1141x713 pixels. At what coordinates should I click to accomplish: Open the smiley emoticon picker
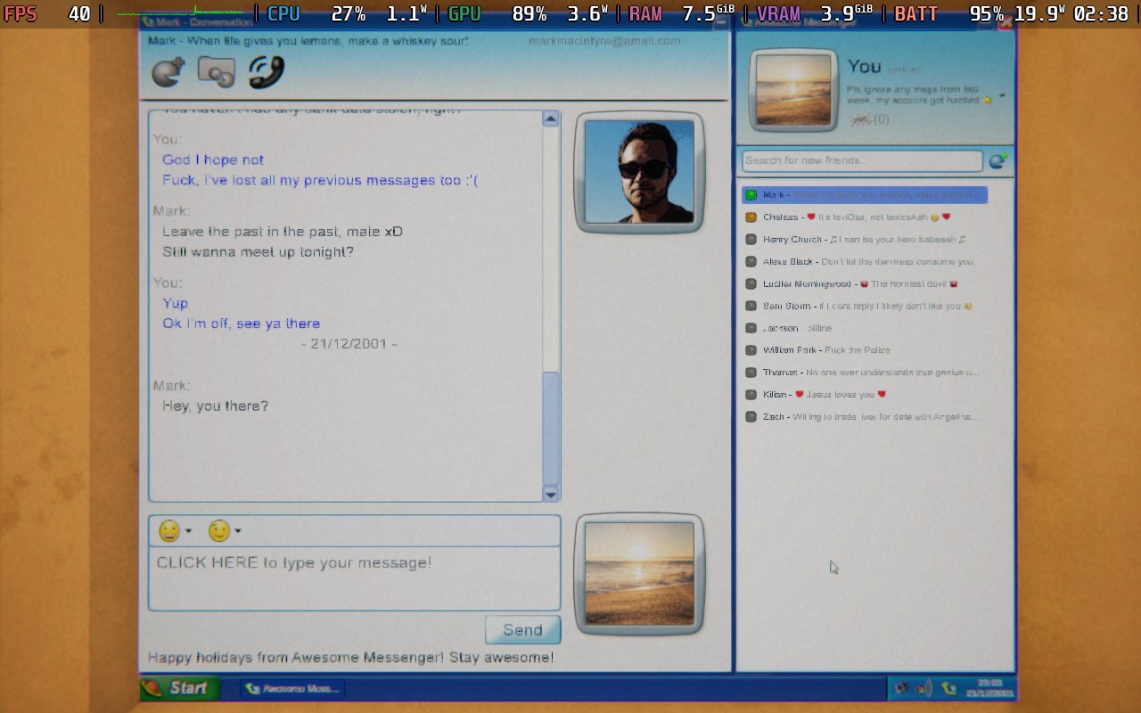pos(169,531)
